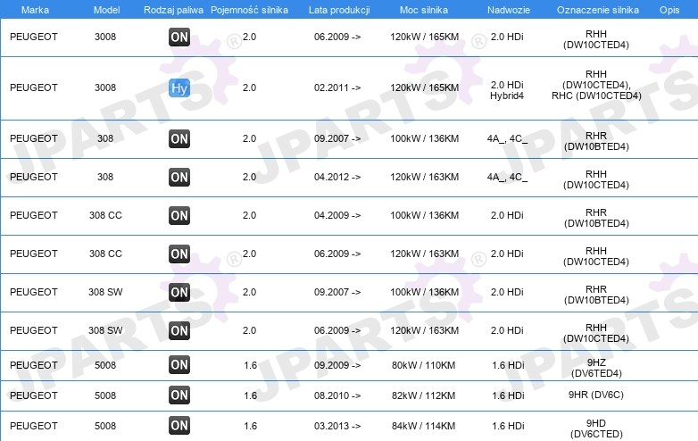This screenshot has height=441, width=698.
Task: Click capacity '1.6' in the 5008 09.2009 row
Action: (250, 365)
